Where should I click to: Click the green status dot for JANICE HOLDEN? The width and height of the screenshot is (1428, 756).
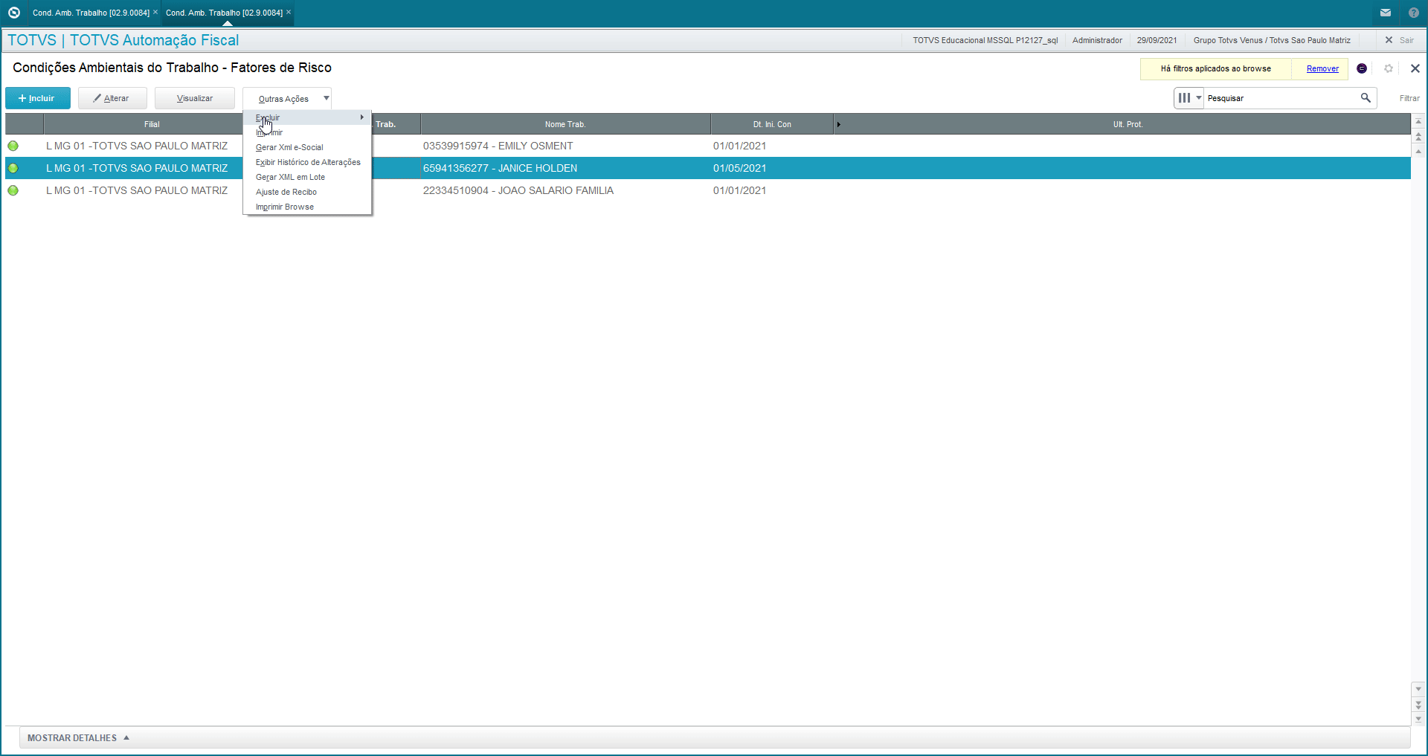coord(13,168)
